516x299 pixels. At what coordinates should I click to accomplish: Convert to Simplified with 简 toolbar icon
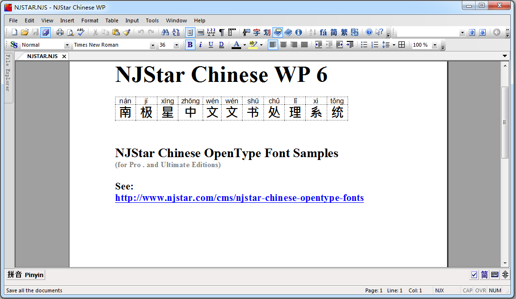pos(334,32)
